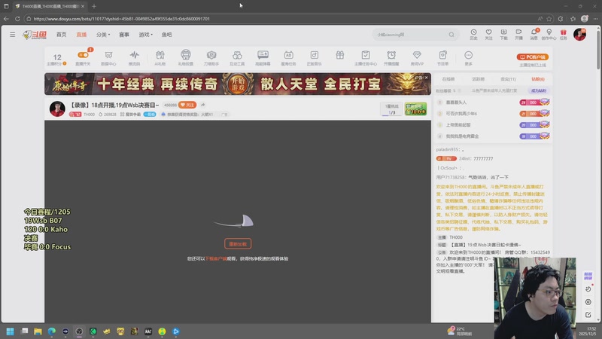Viewport: 602px width, 339px height.
Task: Open the AI礼物 tool icon
Action: click(160, 59)
